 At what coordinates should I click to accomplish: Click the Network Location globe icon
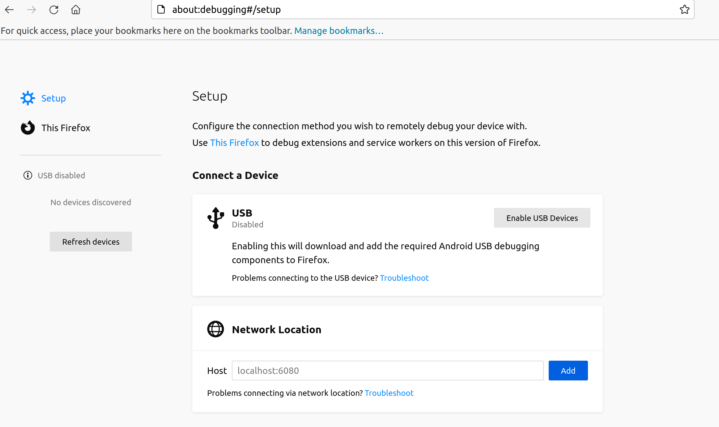[x=215, y=329]
